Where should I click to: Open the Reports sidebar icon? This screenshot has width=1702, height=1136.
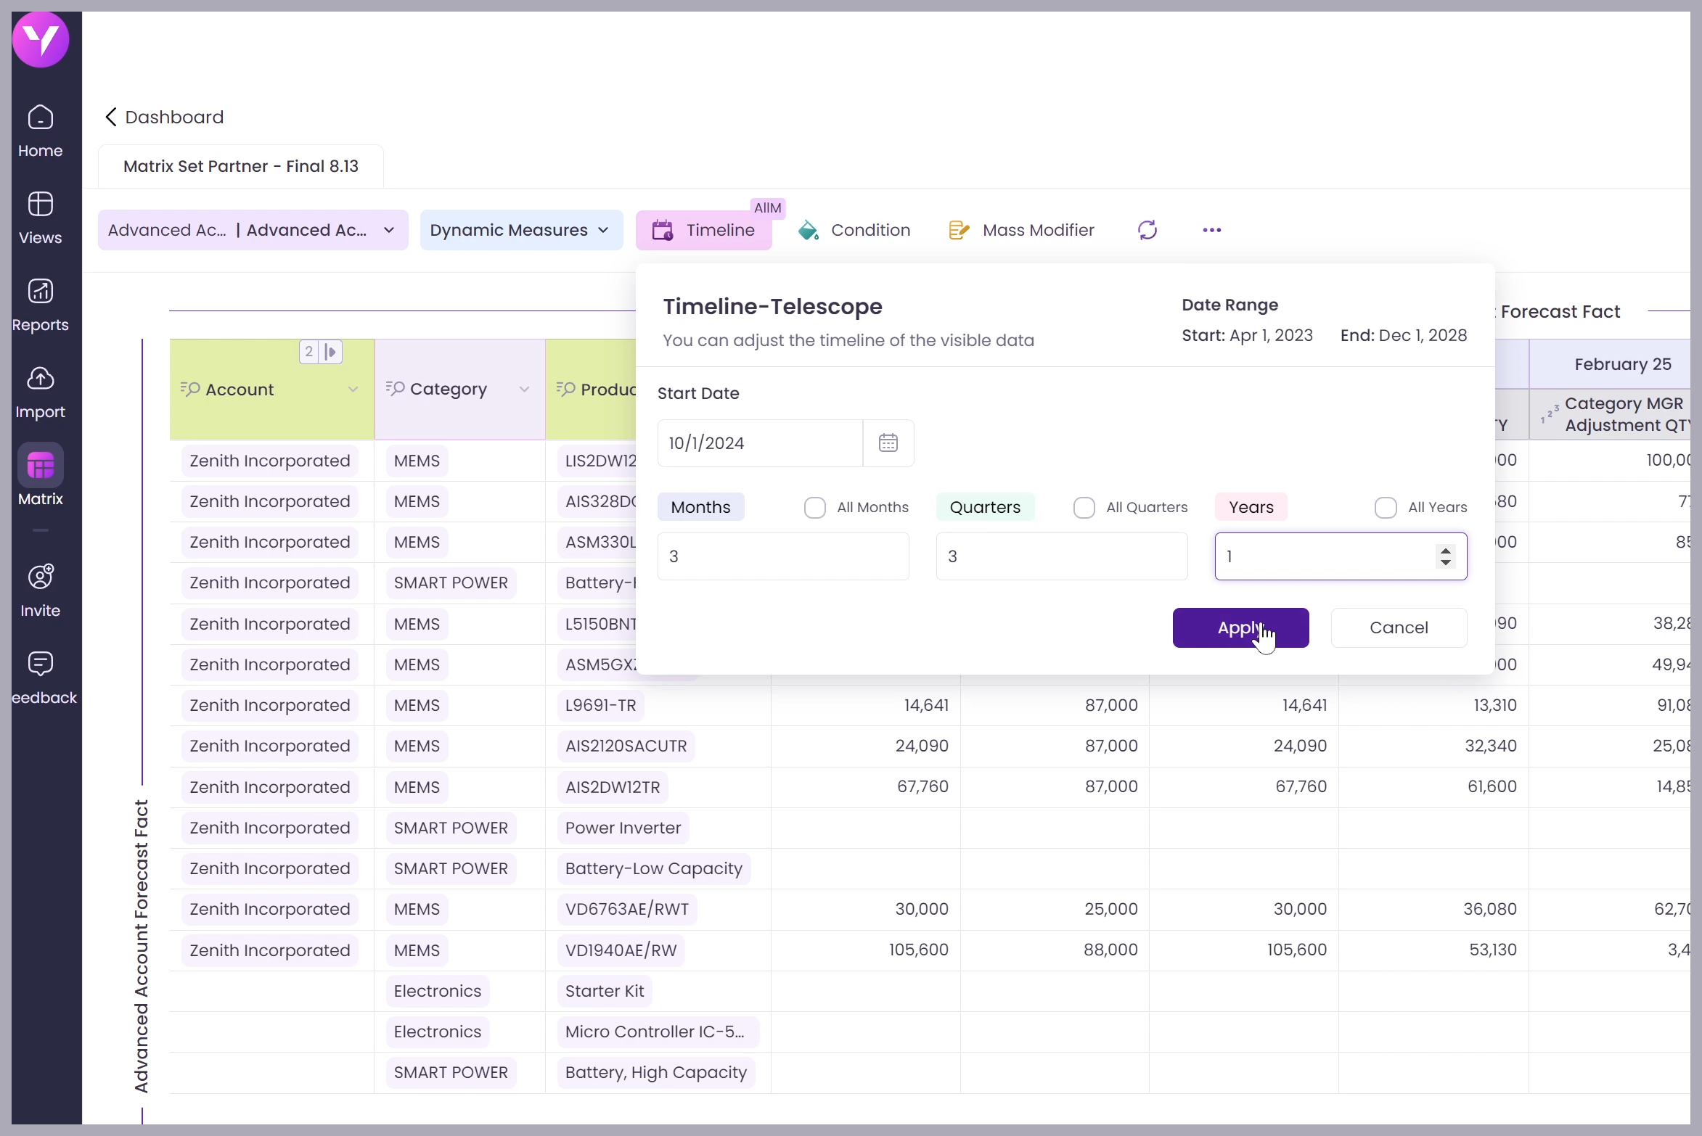[40, 292]
